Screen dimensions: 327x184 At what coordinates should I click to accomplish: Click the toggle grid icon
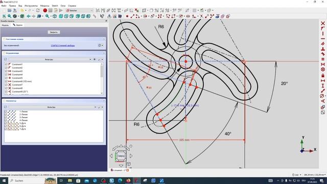[x=194, y=10]
